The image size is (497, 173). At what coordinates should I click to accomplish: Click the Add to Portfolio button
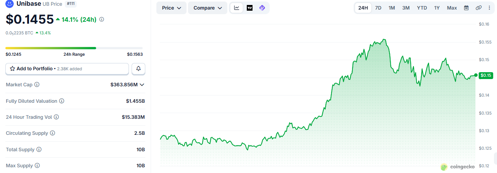pyautogui.click(x=67, y=69)
